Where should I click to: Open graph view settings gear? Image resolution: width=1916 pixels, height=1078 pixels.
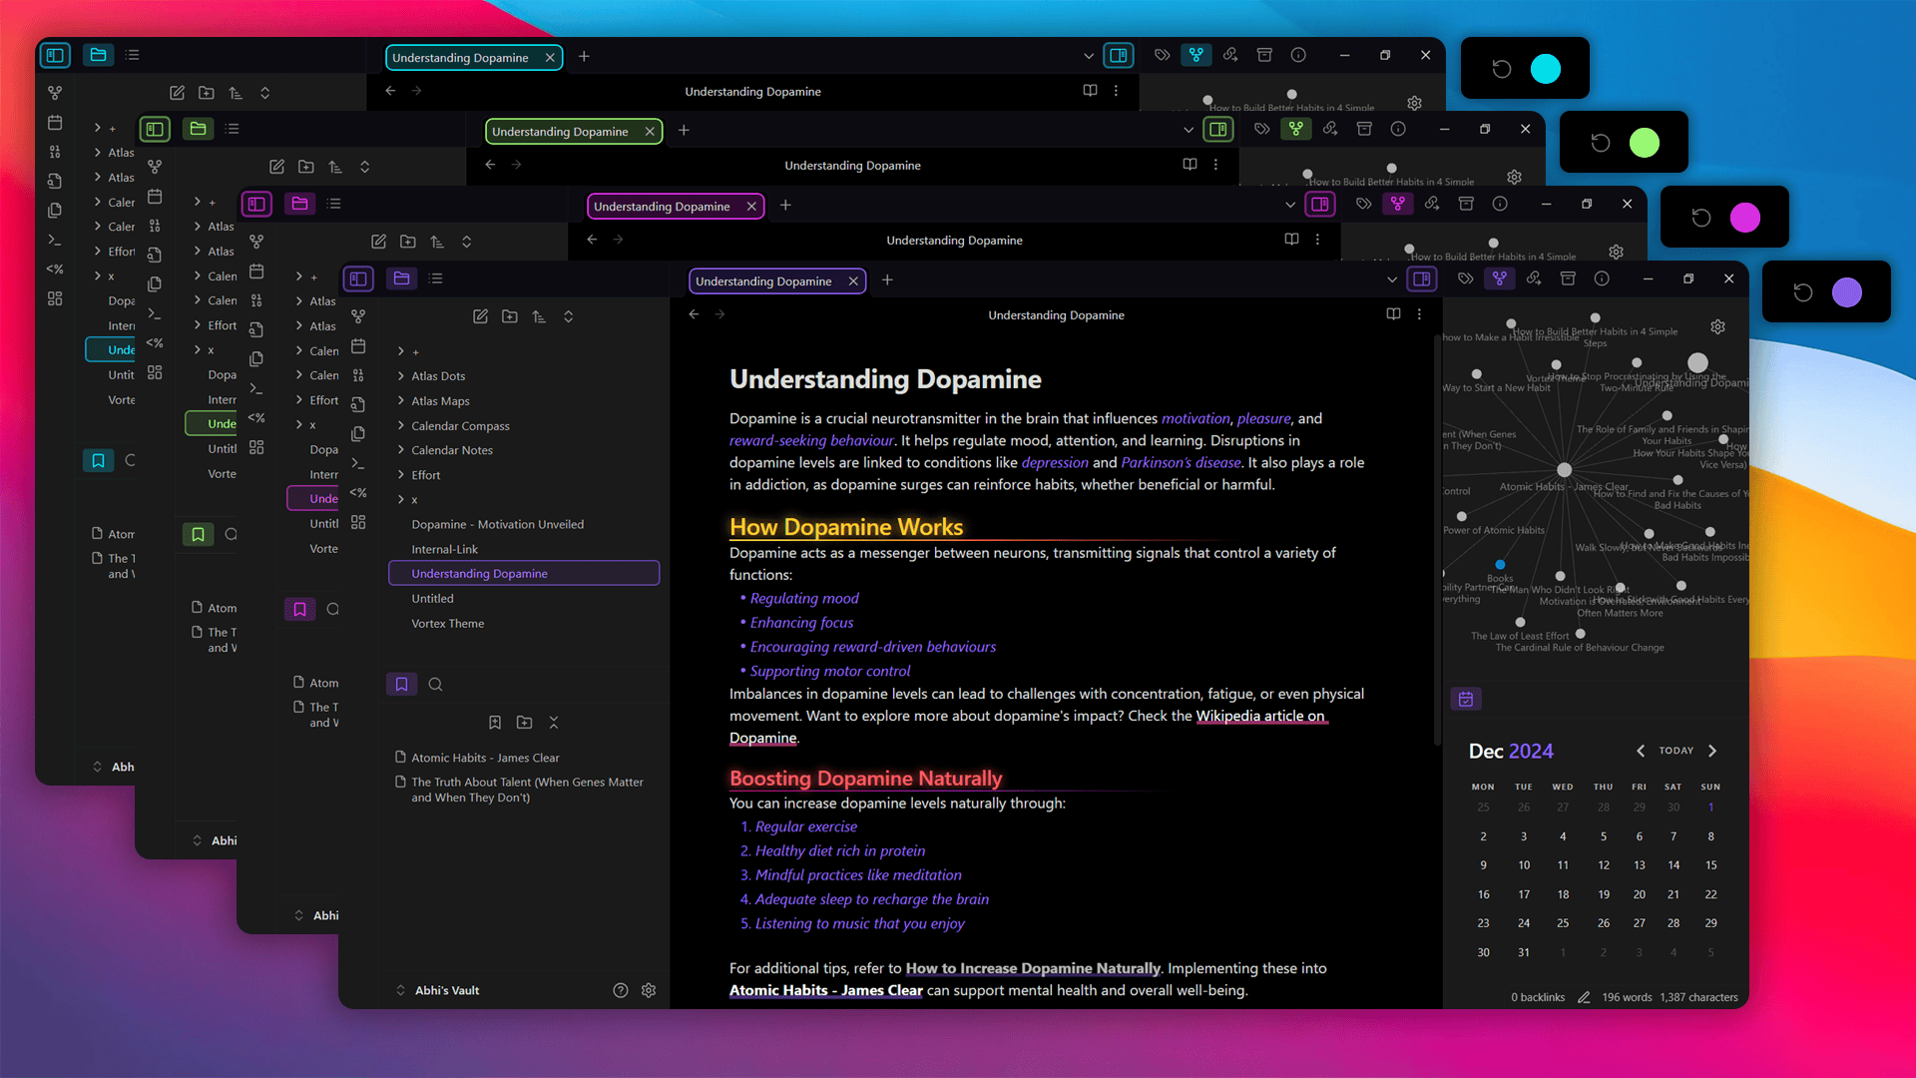click(1717, 326)
